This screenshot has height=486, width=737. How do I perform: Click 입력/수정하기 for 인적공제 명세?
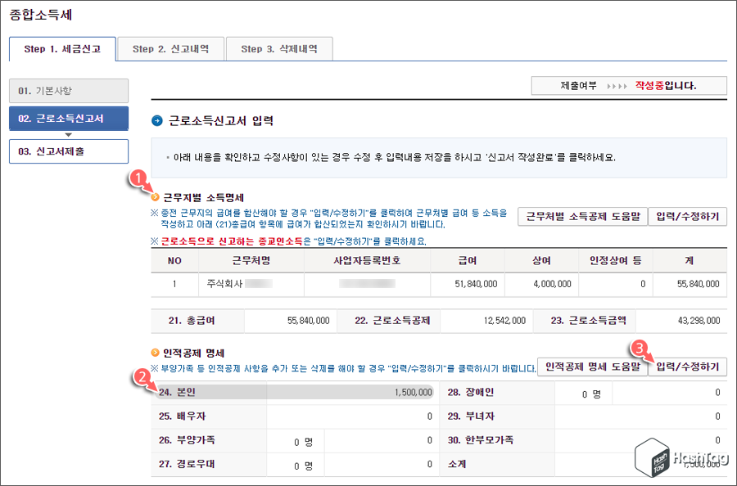point(689,367)
